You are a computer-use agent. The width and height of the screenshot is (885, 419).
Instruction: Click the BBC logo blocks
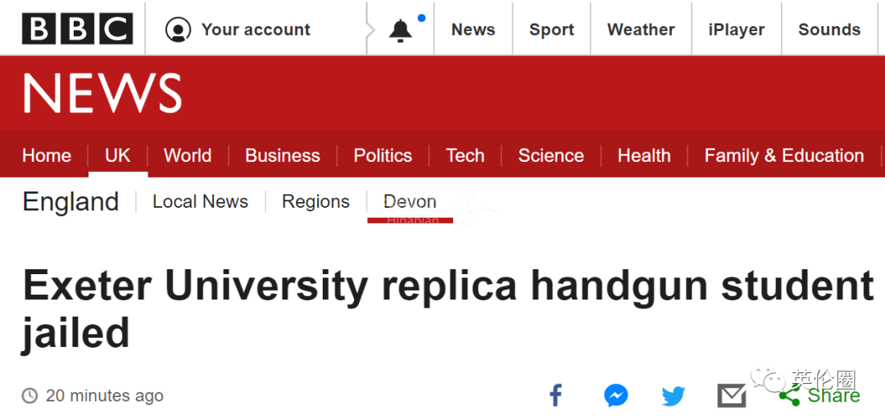[77, 29]
